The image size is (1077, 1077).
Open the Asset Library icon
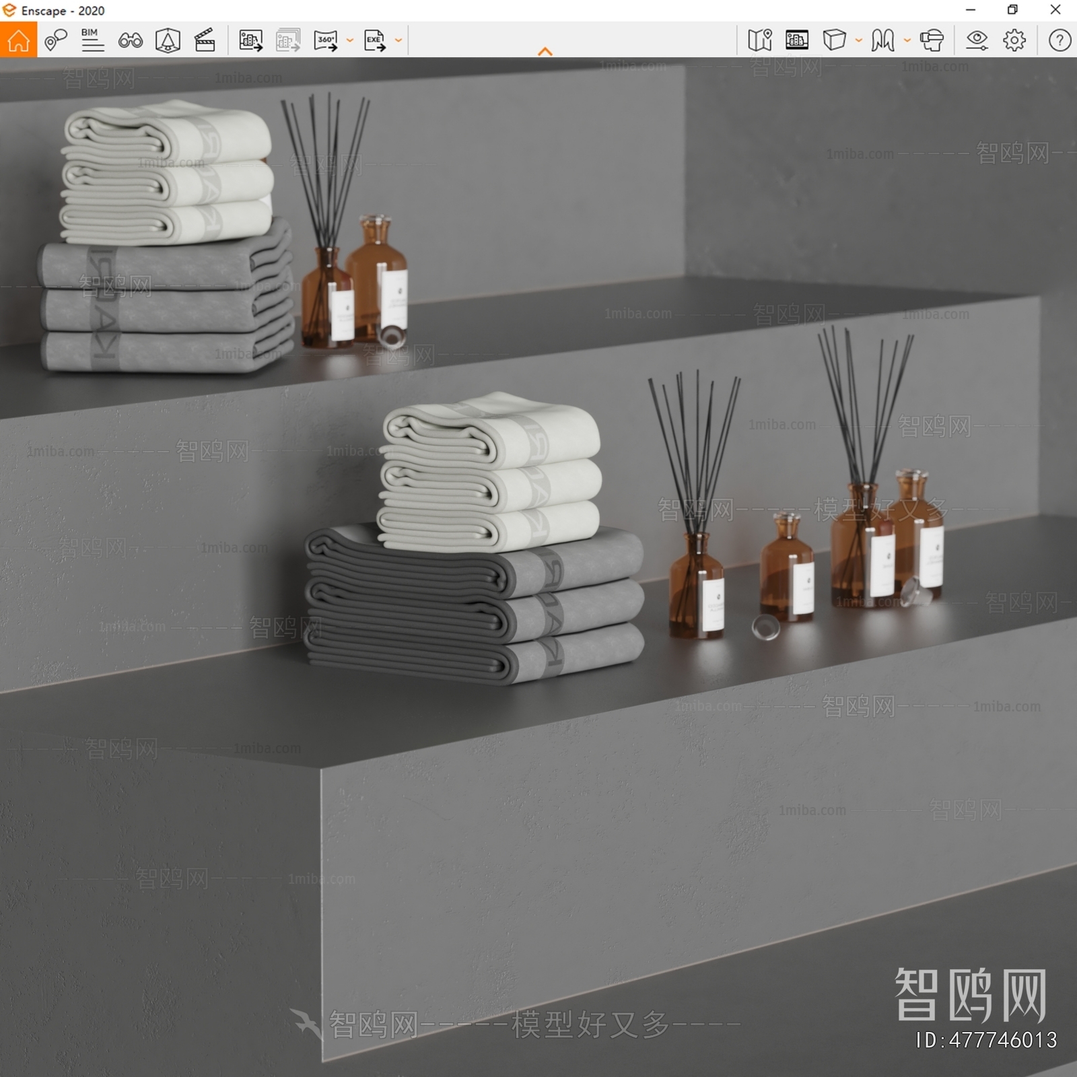797,40
